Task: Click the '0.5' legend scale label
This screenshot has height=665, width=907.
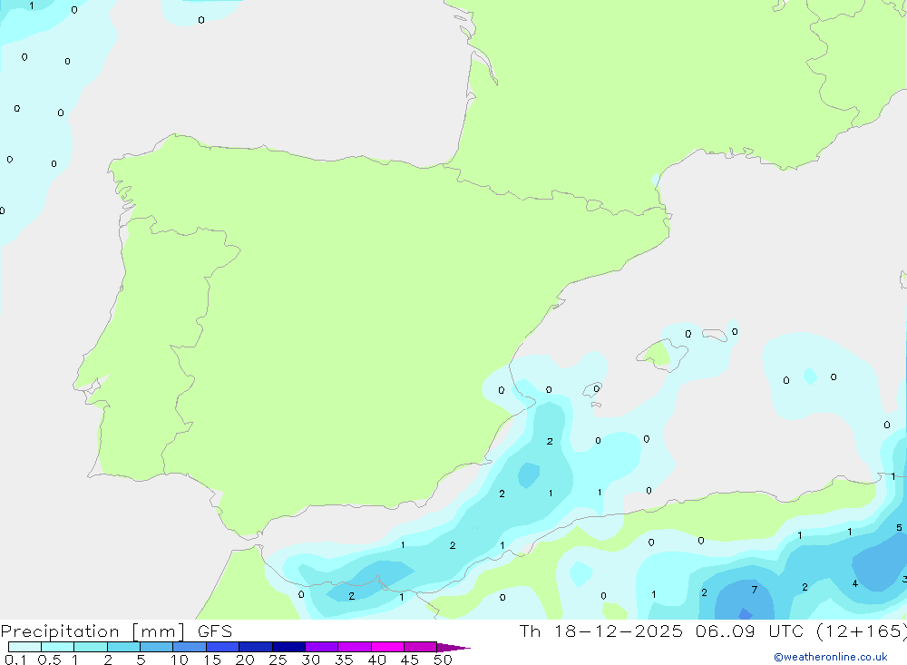Action: pyautogui.click(x=49, y=660)
